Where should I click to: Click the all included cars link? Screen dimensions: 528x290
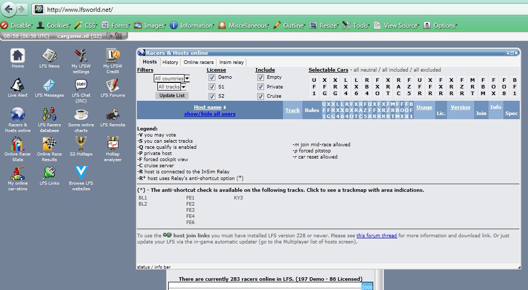pos(395,70)
